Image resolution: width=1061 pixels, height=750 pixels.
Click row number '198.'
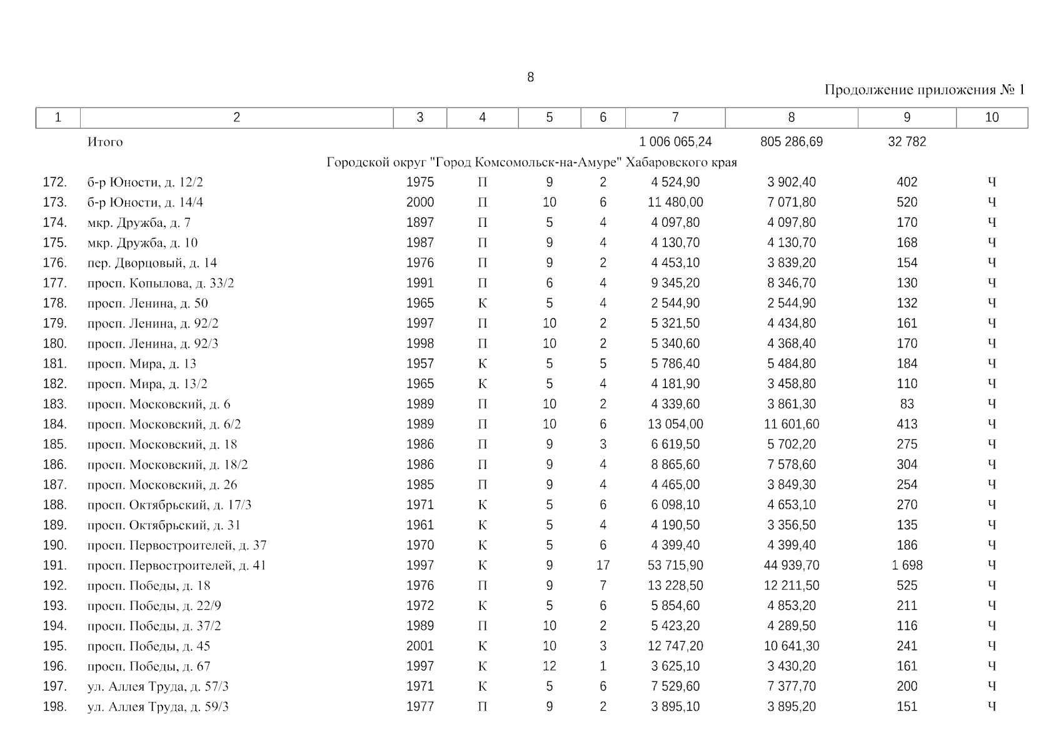point(54,707)
